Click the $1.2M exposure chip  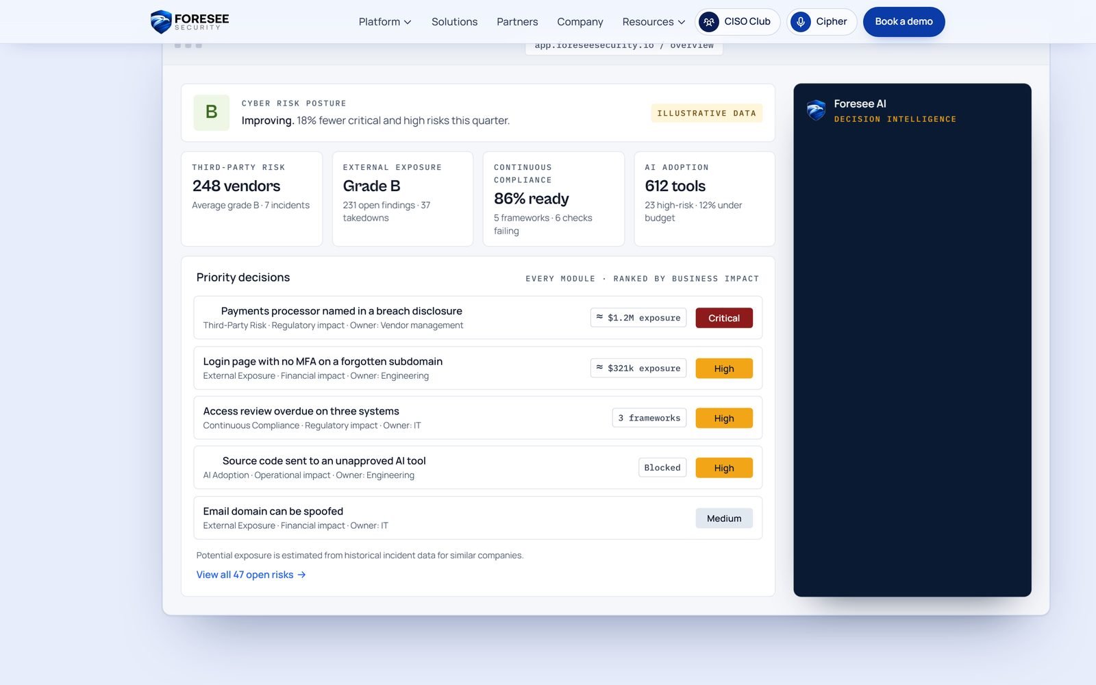638,318
